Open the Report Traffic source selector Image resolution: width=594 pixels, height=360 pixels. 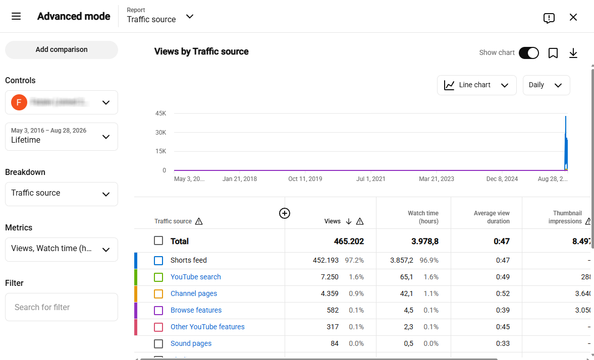(160, 16)
